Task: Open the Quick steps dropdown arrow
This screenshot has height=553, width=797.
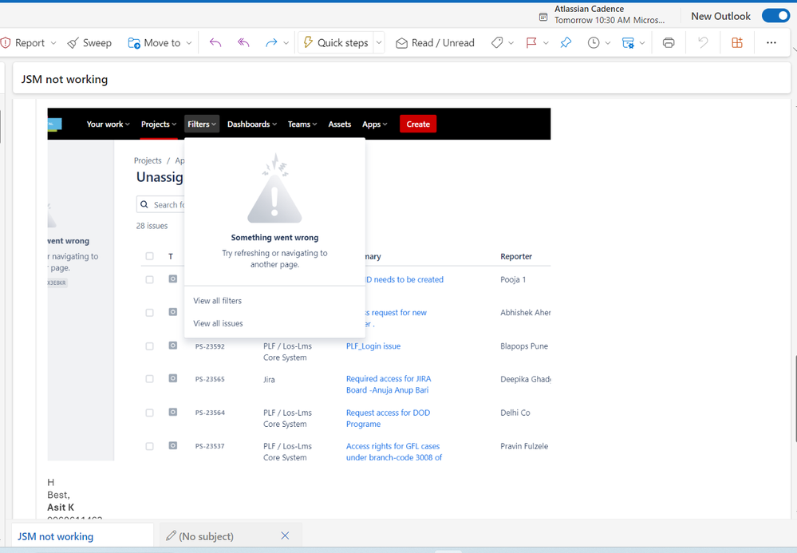Action: (379, 43)
